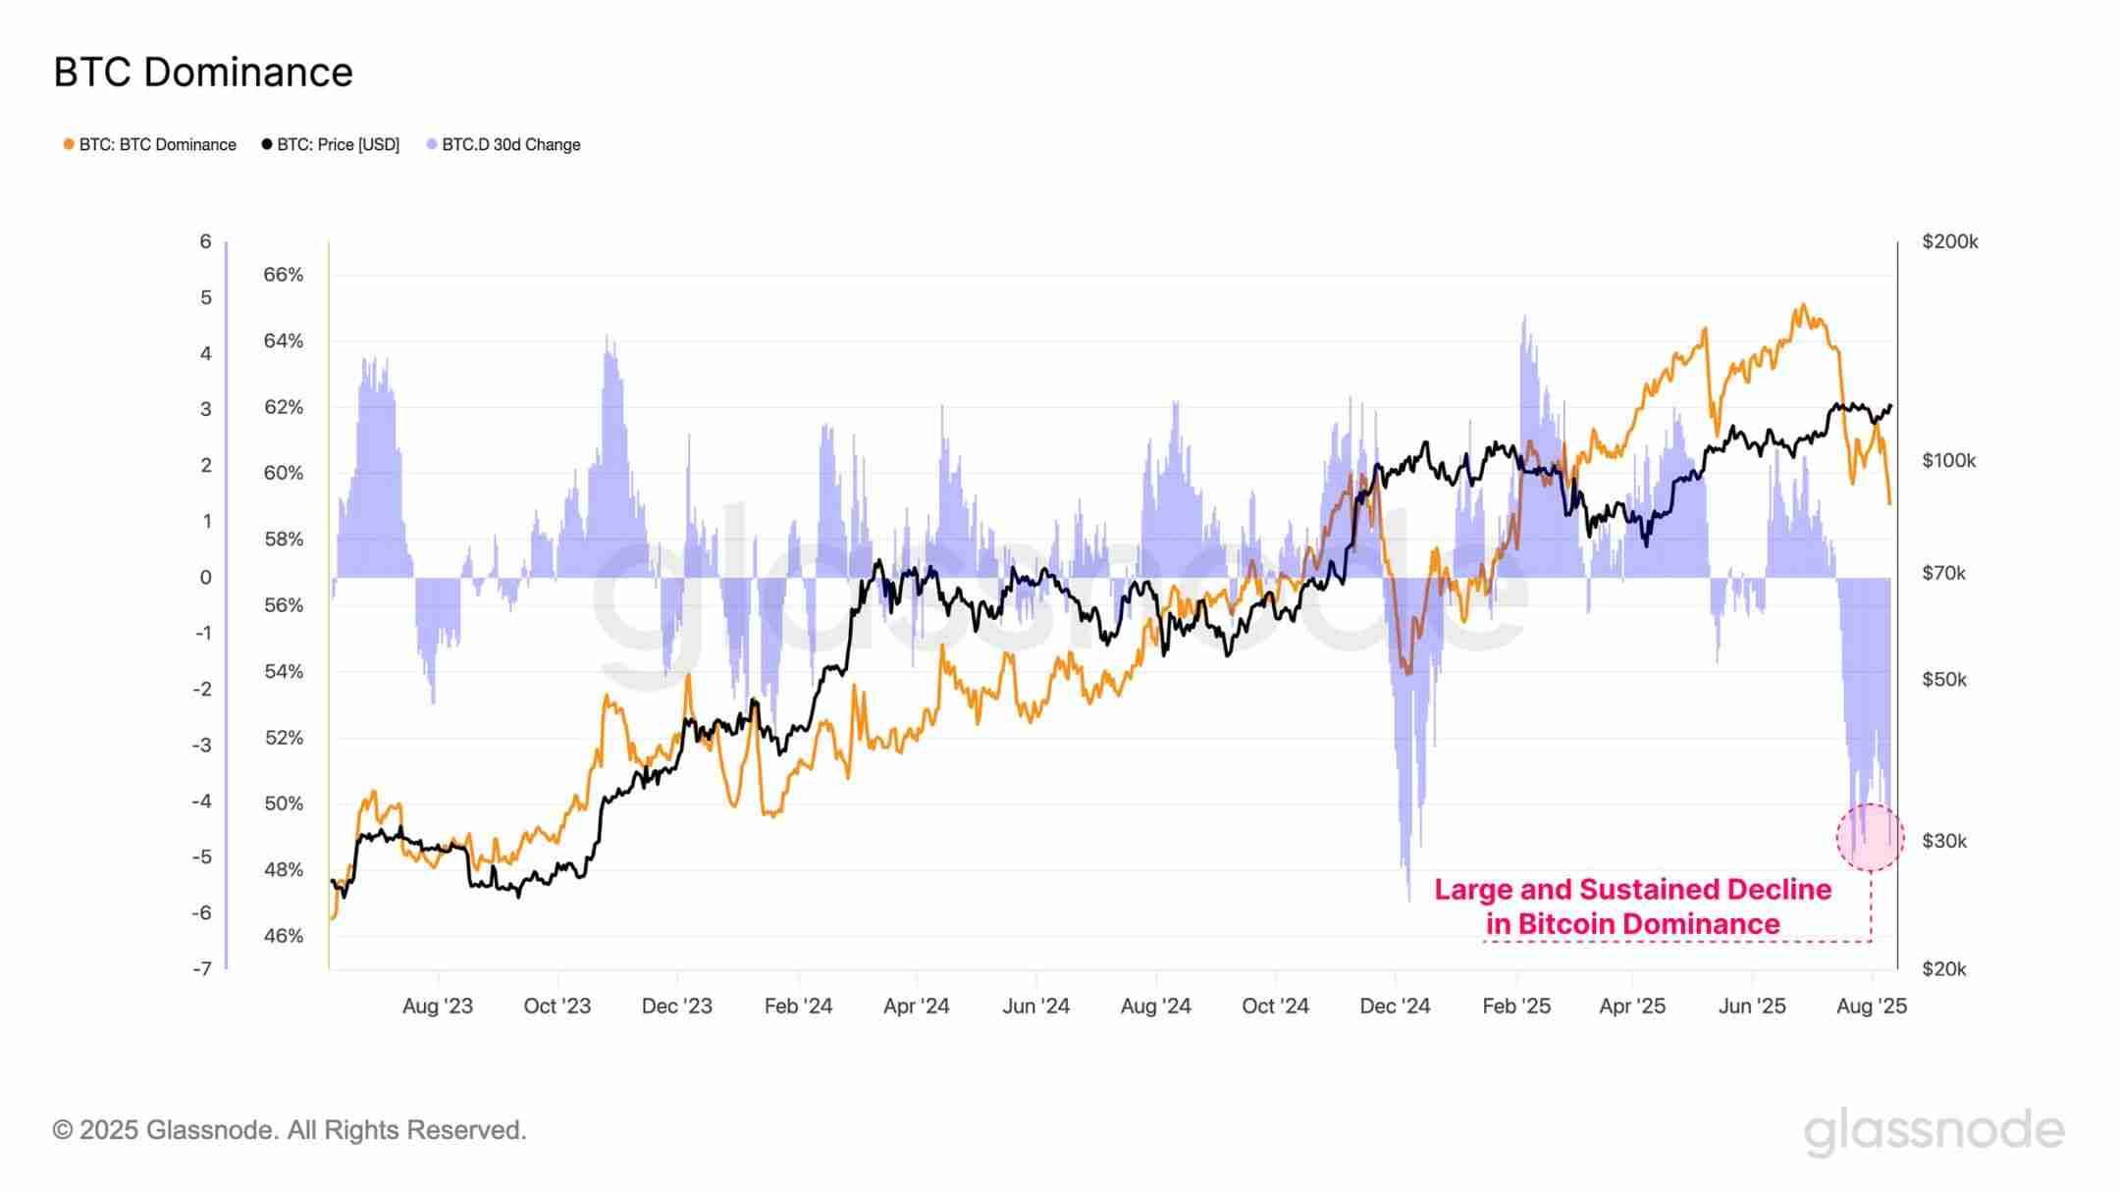The width and height of the screenshot is (2120, 1192).
Task: Click the black BTC Price legend dot
Action: tap(267, 144)
